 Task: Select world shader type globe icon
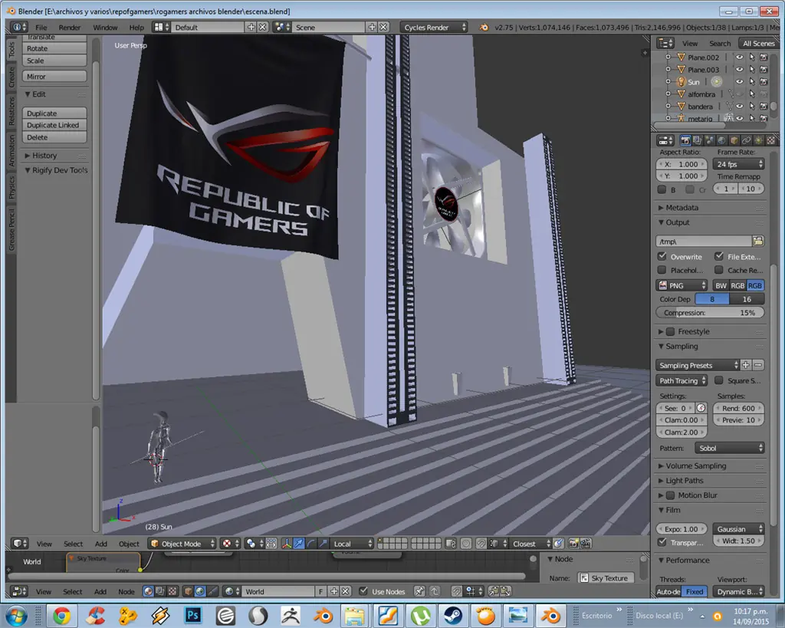click(200, 591)
